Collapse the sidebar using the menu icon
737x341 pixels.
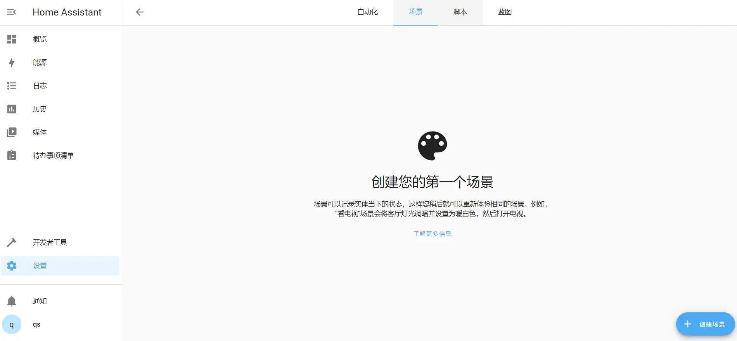pos(12,12)
